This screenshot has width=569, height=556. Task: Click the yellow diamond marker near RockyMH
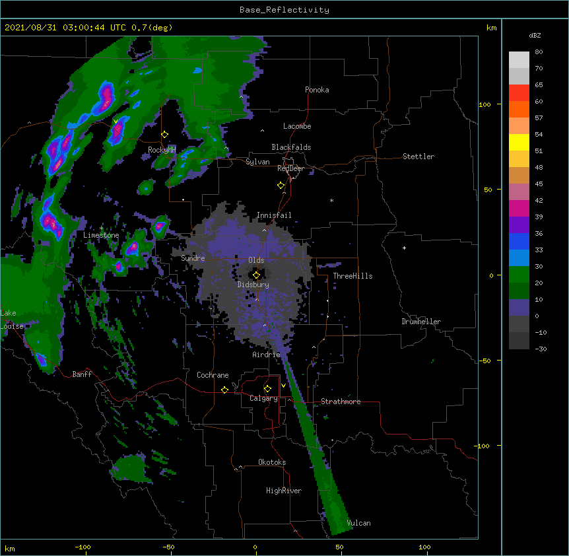165,135
